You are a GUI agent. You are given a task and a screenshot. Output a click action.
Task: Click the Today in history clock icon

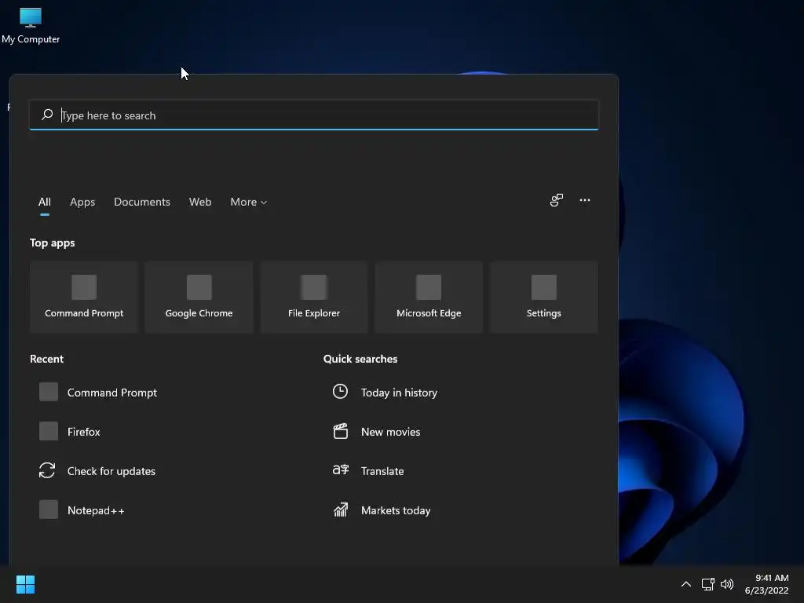pos(340,392)
